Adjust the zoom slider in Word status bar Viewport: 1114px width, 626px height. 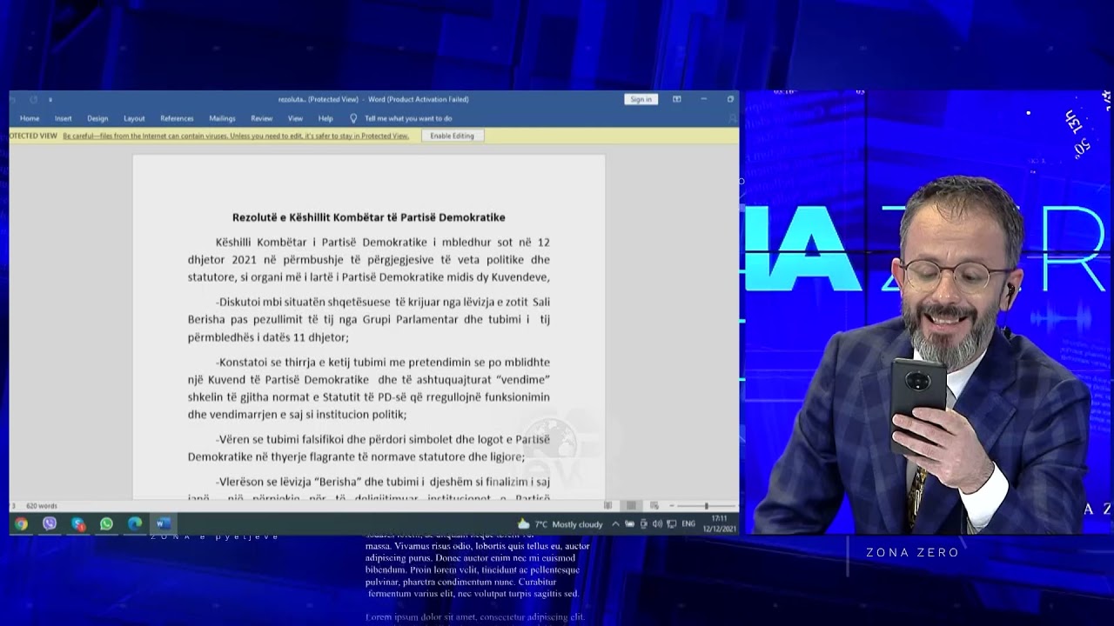706,505
